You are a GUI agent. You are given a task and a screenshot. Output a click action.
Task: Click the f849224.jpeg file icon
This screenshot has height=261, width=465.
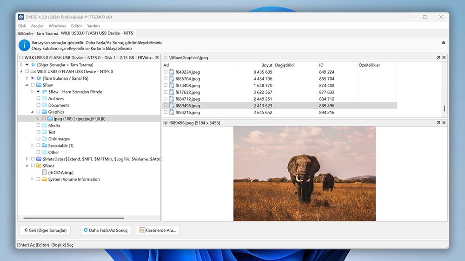tap(172, 72)
